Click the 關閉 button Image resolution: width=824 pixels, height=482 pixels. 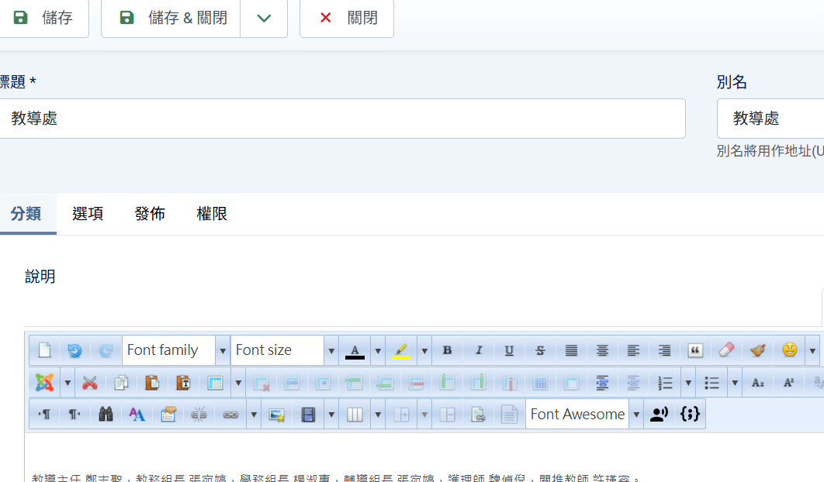pyautogui.click(x=347, y=18)
